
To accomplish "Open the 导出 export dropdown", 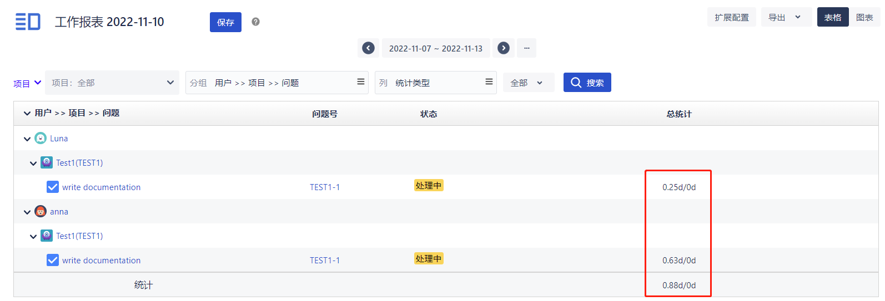I will pos(786,17).
